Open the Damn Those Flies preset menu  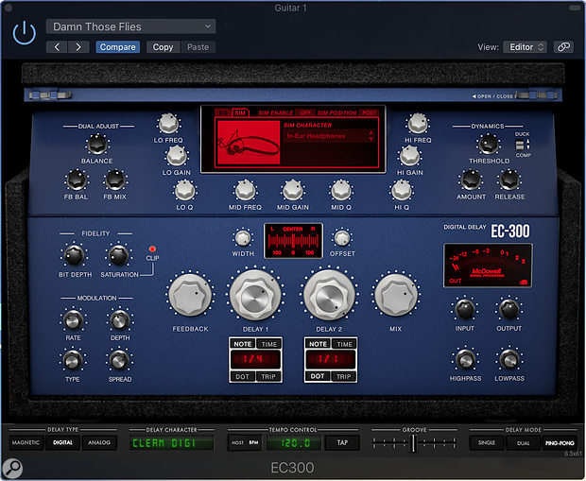tap(130, 26)
